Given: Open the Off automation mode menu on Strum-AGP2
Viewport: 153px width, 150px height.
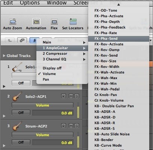Looking at the screenshot, I should tap(21, 142).
